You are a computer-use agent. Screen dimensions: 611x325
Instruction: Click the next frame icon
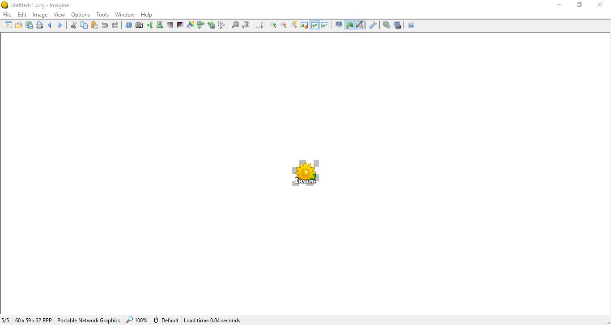[246, 25]
